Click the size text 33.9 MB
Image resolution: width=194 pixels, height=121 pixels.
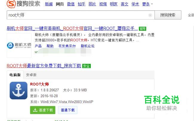[x=80, y=90]
